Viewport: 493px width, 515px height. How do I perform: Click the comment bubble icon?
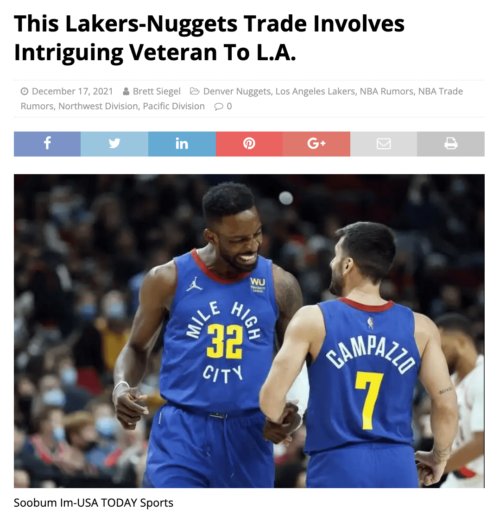(219, 107)
